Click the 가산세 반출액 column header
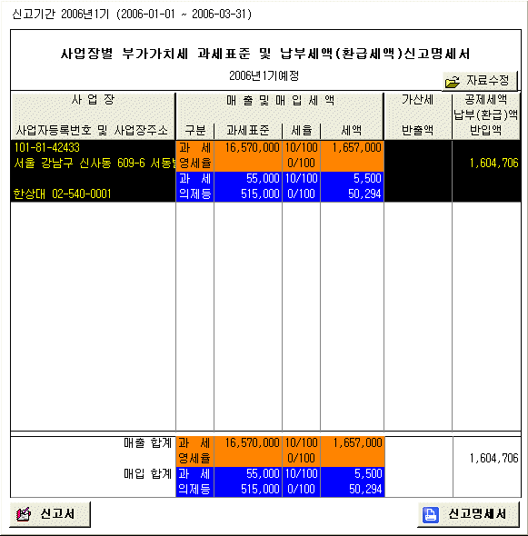This screenshot has width=528, height=536. (417, 114)
